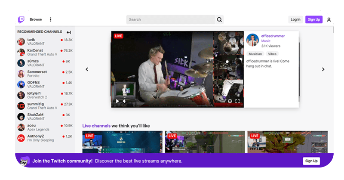Select the Vibes tag
This screenshot has height=180, width=344.
tap(272, 54)
